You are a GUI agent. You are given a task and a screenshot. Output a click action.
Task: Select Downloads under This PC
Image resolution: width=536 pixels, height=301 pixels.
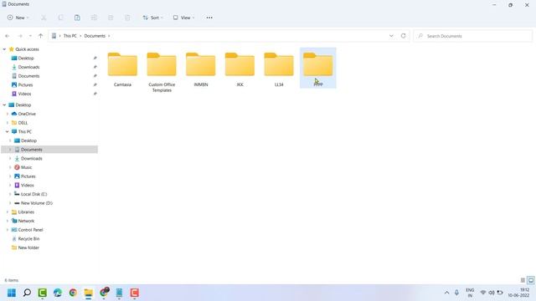[32, 158]
